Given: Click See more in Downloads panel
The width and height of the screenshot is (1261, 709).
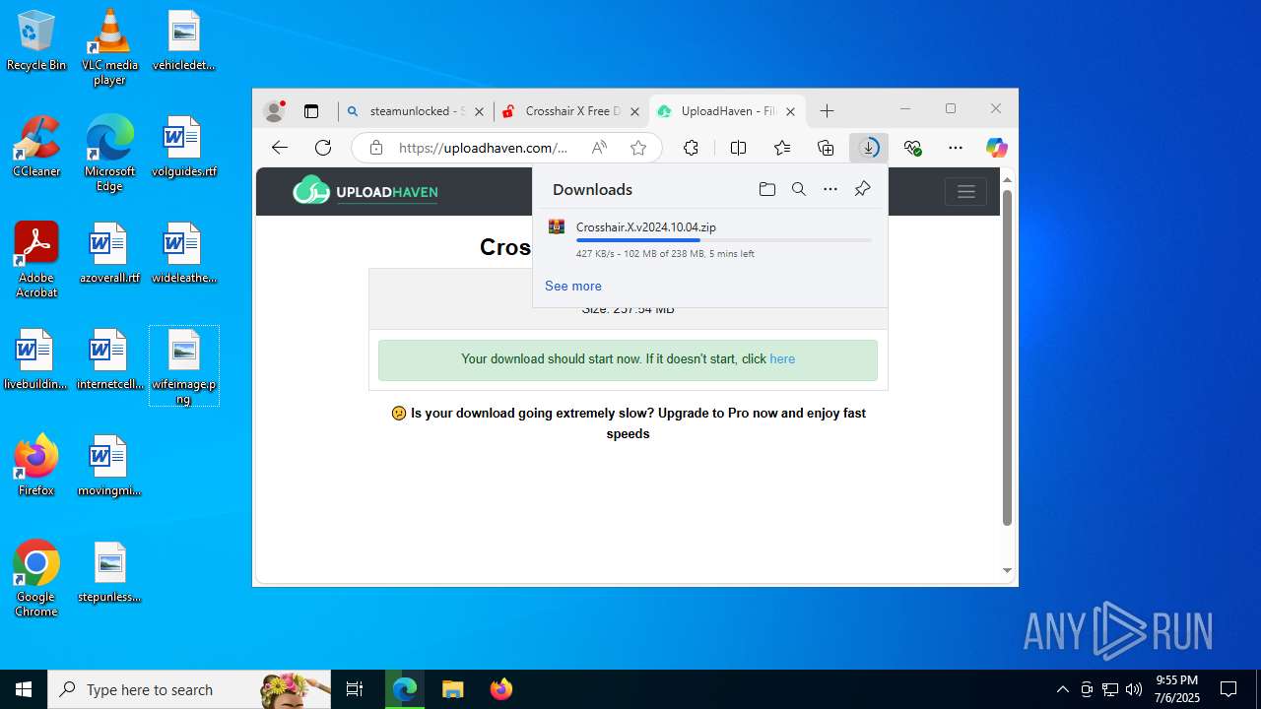Looking at the screenshot, I should 573,286.
